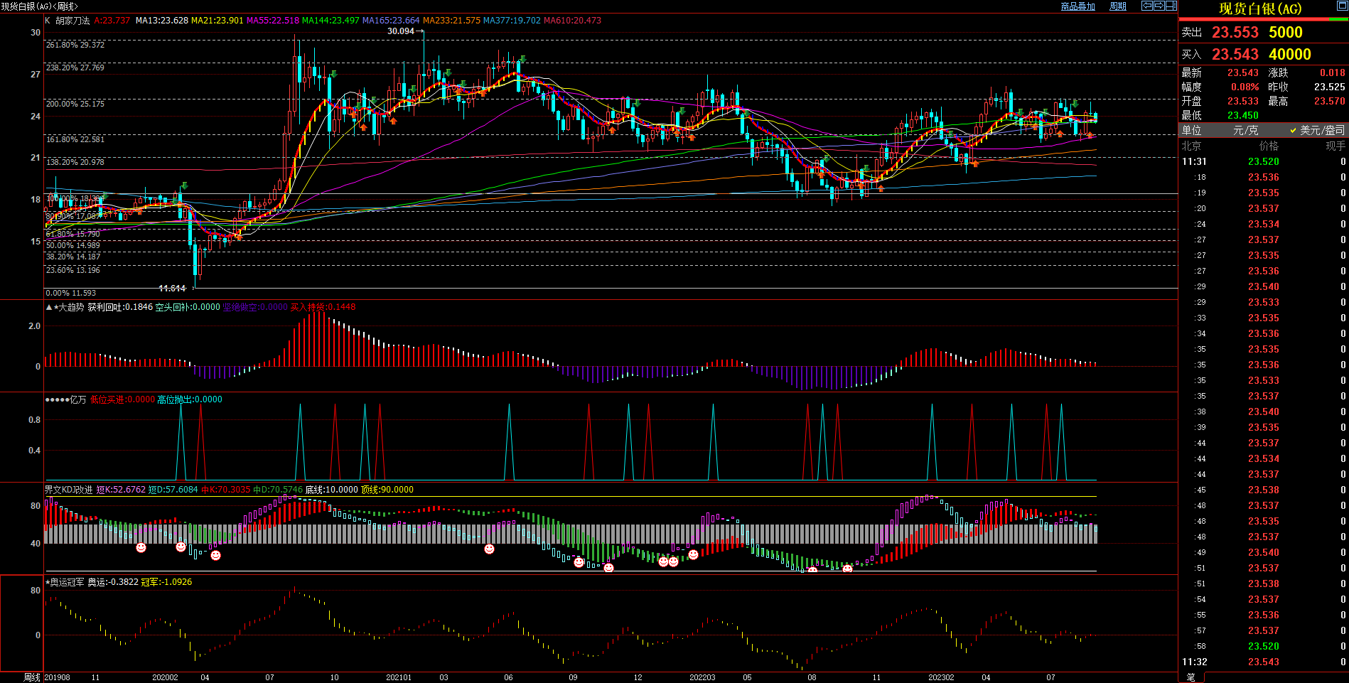
Task: Click the 界文KD改进 indicator label
Action: (68, 490)
